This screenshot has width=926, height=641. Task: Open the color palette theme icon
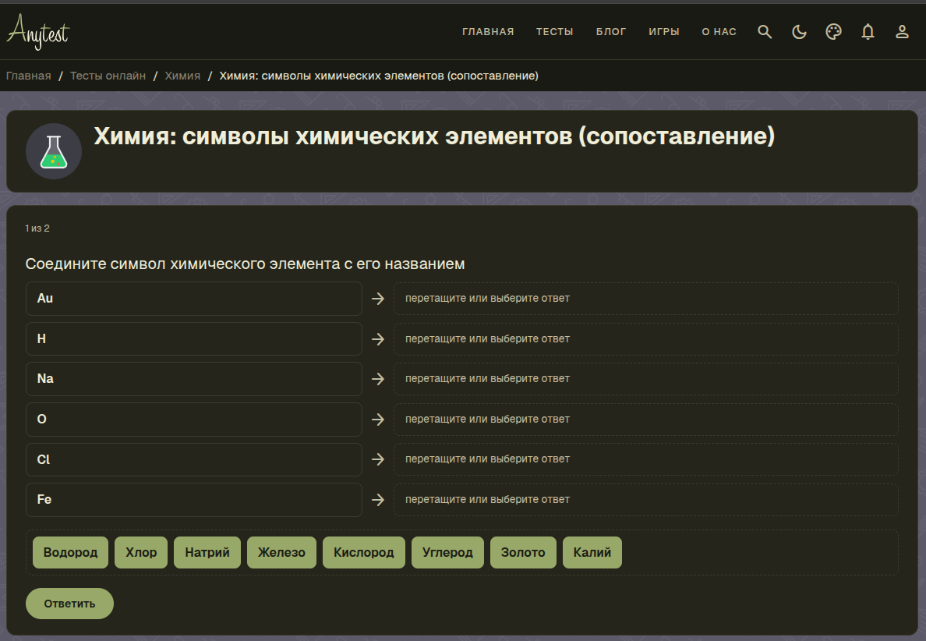coord(833,32)
